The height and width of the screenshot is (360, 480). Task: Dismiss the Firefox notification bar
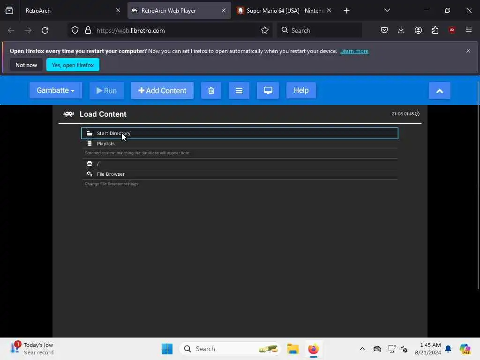468,51
